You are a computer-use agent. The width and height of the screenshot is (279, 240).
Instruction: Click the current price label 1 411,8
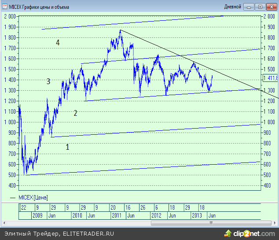point(270,78)
